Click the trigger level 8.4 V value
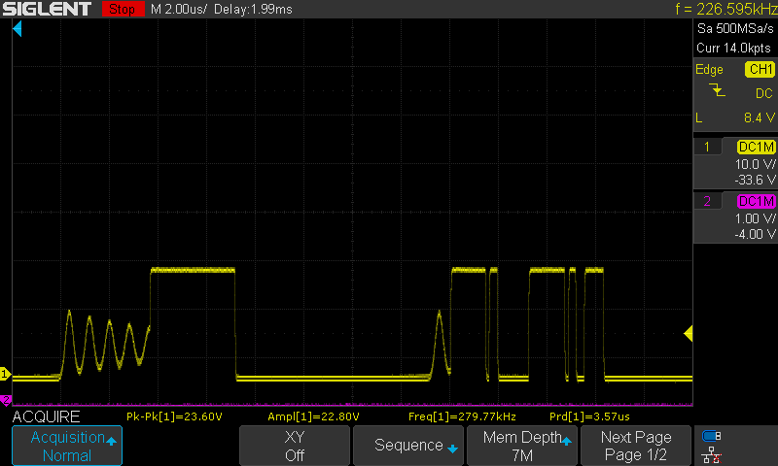Image resolution: width=778 pixels, height=466 pixels. tap(760, 117)
